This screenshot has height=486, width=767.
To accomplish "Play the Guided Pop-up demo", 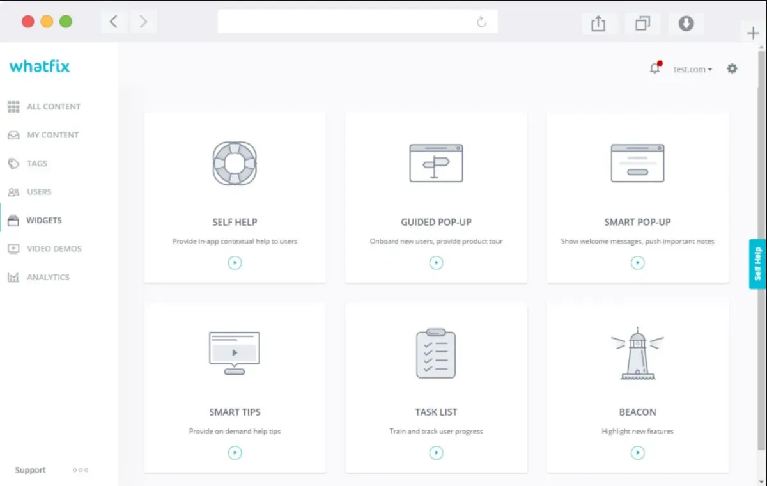I will pyautogui.click(x=436, y=262).
